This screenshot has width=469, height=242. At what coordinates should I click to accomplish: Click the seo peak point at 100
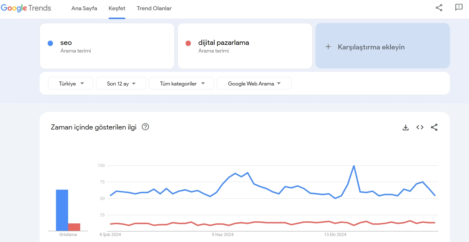354,166
